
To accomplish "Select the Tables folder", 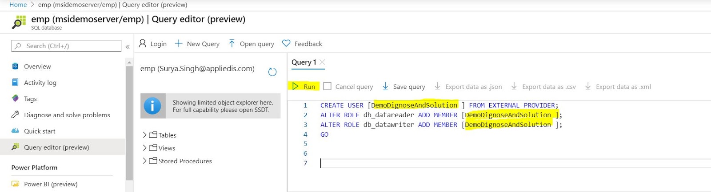I will pos(163,135).
